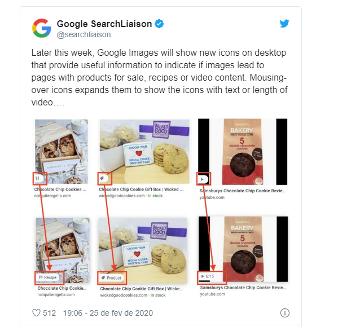Click the Google SearchLiaison display name
The height and width of the screenshot is (327, 338).
tap(104, 24)
